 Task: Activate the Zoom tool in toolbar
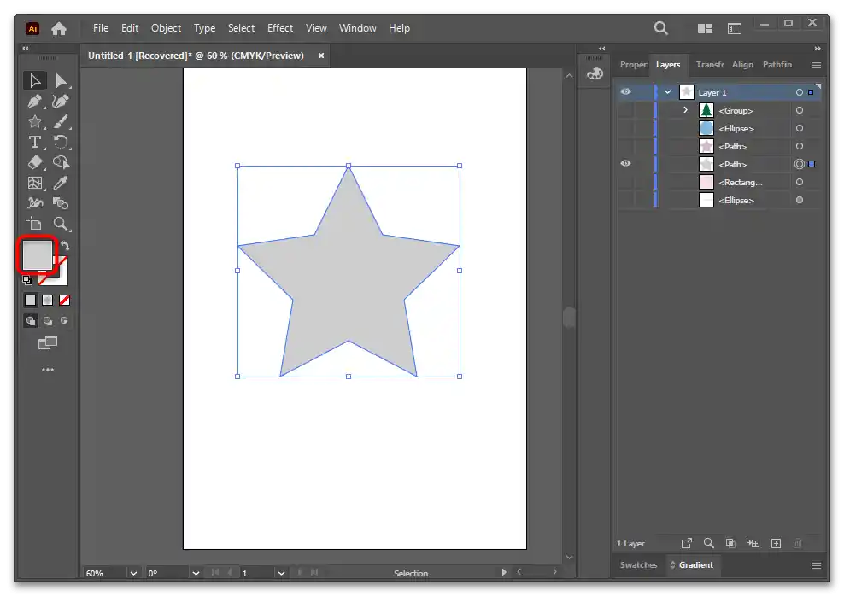(61, 224)
